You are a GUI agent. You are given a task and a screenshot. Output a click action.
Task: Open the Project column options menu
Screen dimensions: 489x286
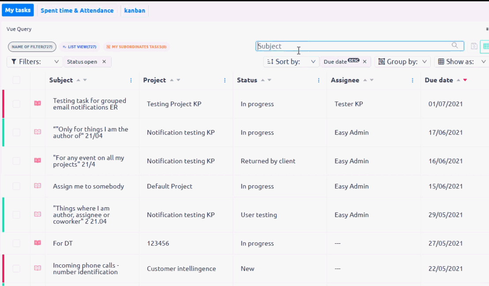(x=225, y=81)
